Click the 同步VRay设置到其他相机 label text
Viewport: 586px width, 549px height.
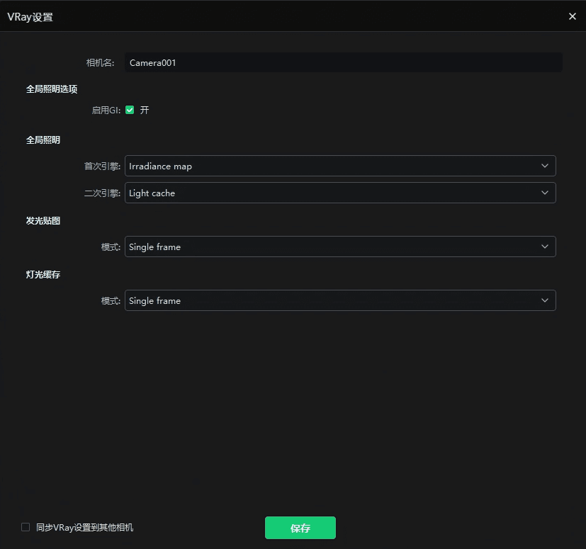click(x=84, y=528)
